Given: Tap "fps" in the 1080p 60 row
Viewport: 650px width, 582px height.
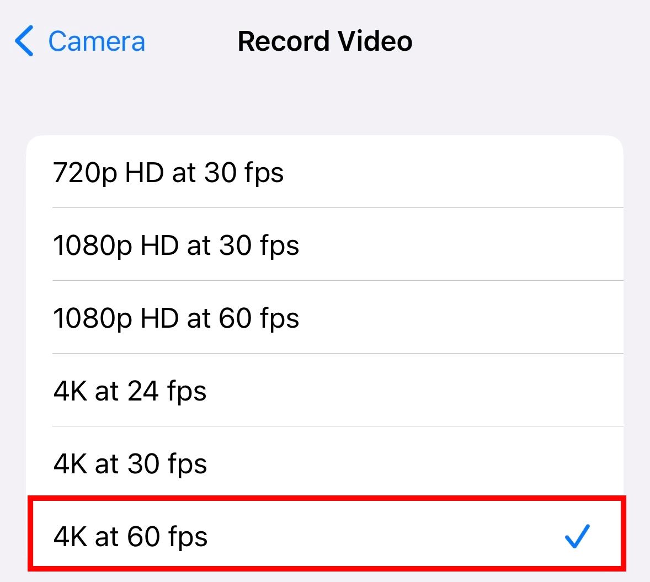Looking at the screenshot, I should 279,319.
